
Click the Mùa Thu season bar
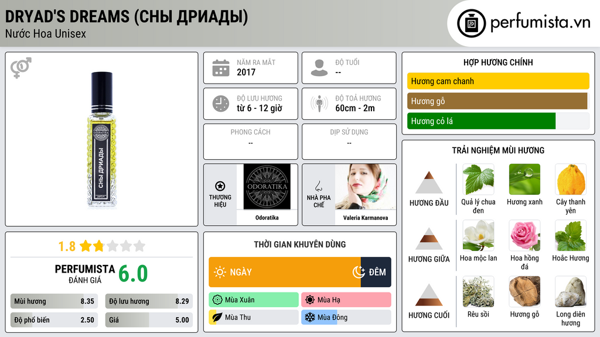point(254,317)
